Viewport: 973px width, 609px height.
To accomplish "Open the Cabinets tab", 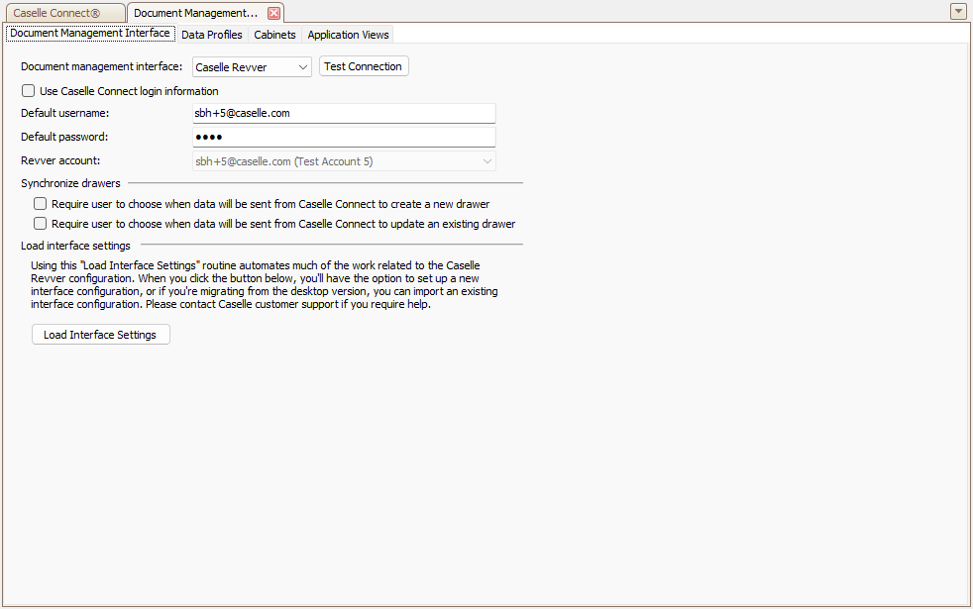I will (274, 35).
